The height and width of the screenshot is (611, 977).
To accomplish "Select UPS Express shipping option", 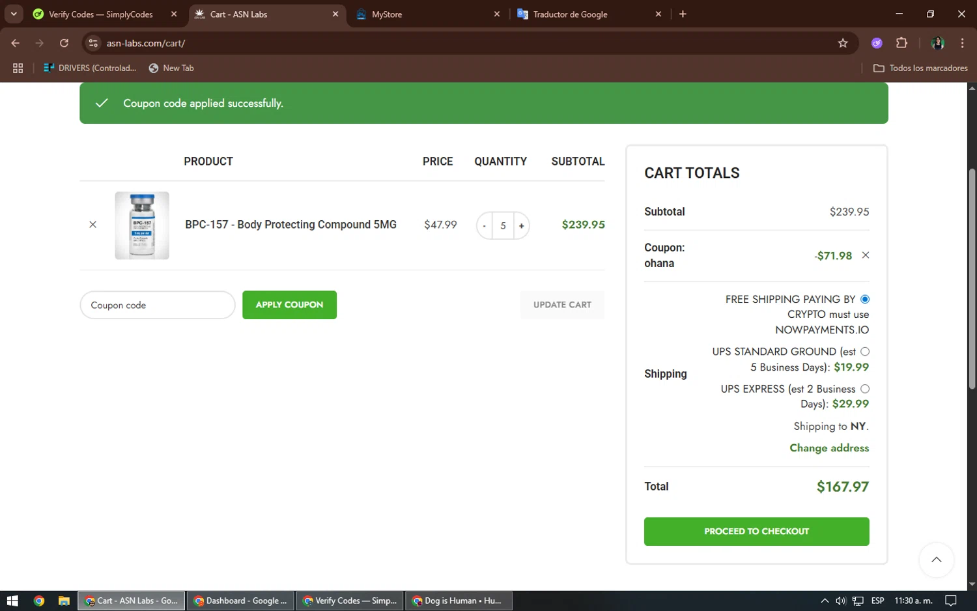I will tap(865, 389).
